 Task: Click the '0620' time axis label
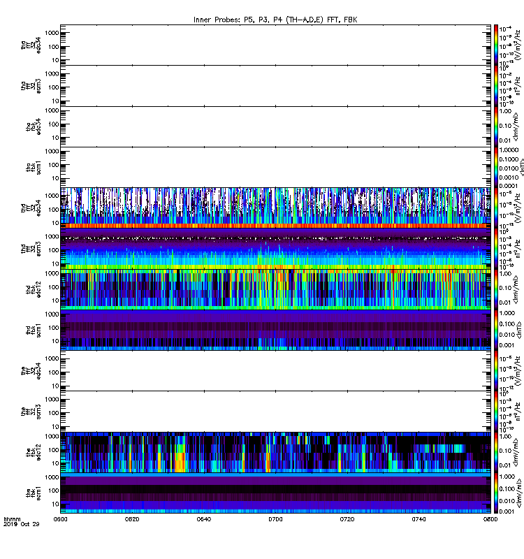(x=132, y=519)
